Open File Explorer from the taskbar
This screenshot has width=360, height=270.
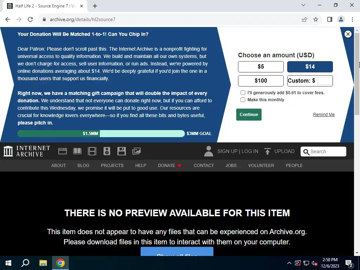pos(43,263)
